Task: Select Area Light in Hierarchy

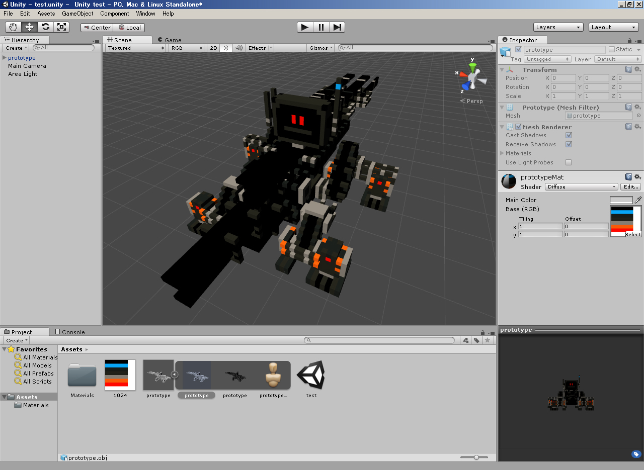Action: 23,74
